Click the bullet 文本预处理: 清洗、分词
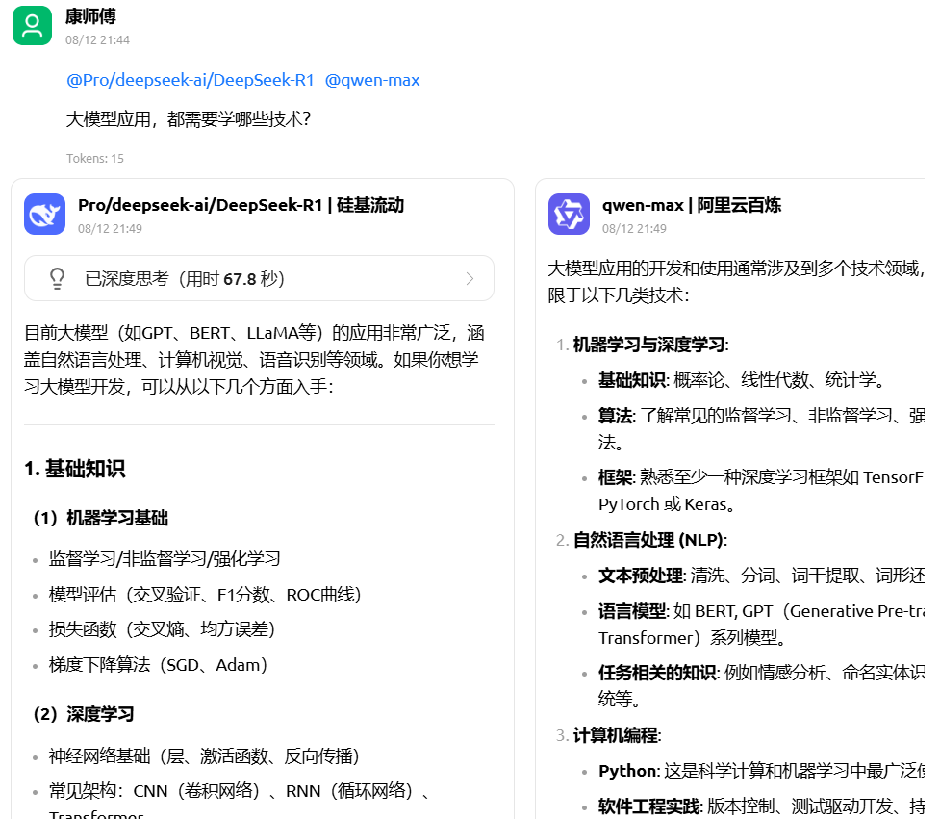The height and width of the screenshot is (819, 940). [761, 576]
